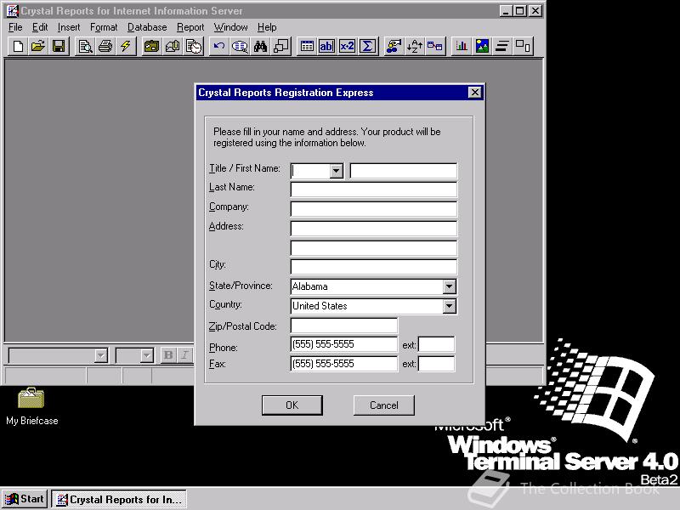
Task: Click the City input field
Action: coord(373,267)
